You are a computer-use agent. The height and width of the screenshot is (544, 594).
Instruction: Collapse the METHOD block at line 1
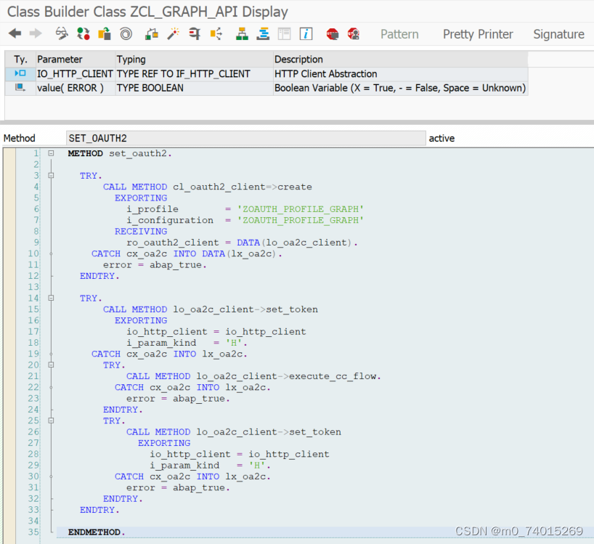click(x=49, y=153)
